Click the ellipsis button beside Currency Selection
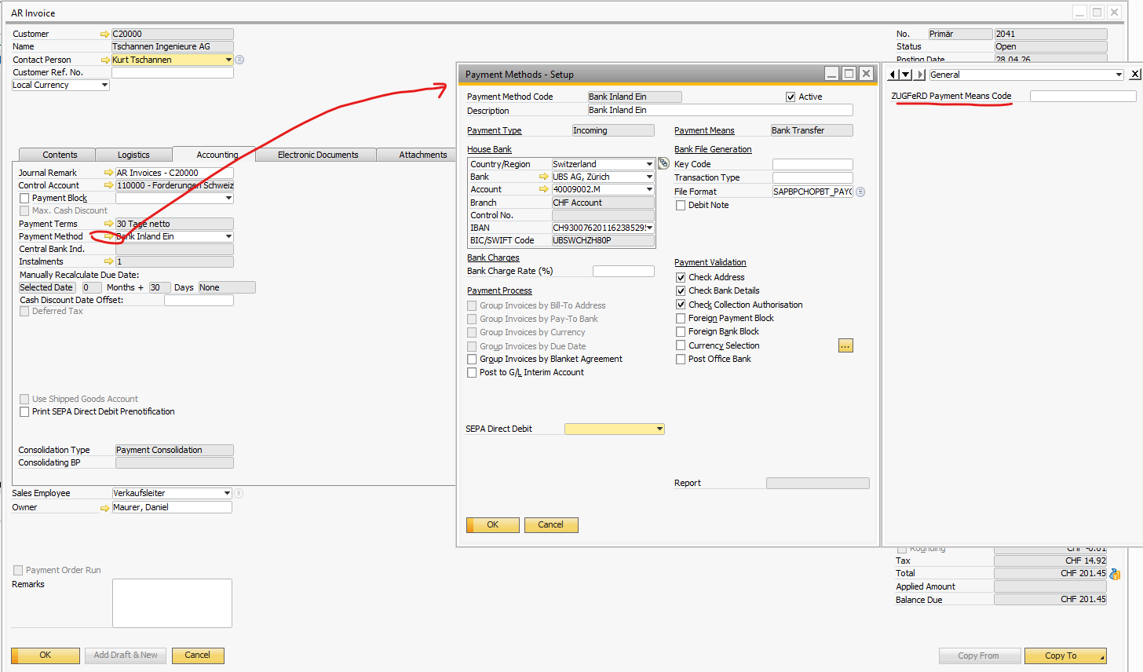The width and height of the screenshot is (1143, 672). [845, 345]
